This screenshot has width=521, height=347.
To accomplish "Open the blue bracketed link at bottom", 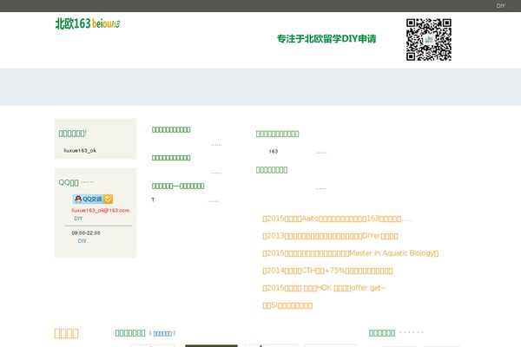I will pyautogui.click(x=162, y=333).
